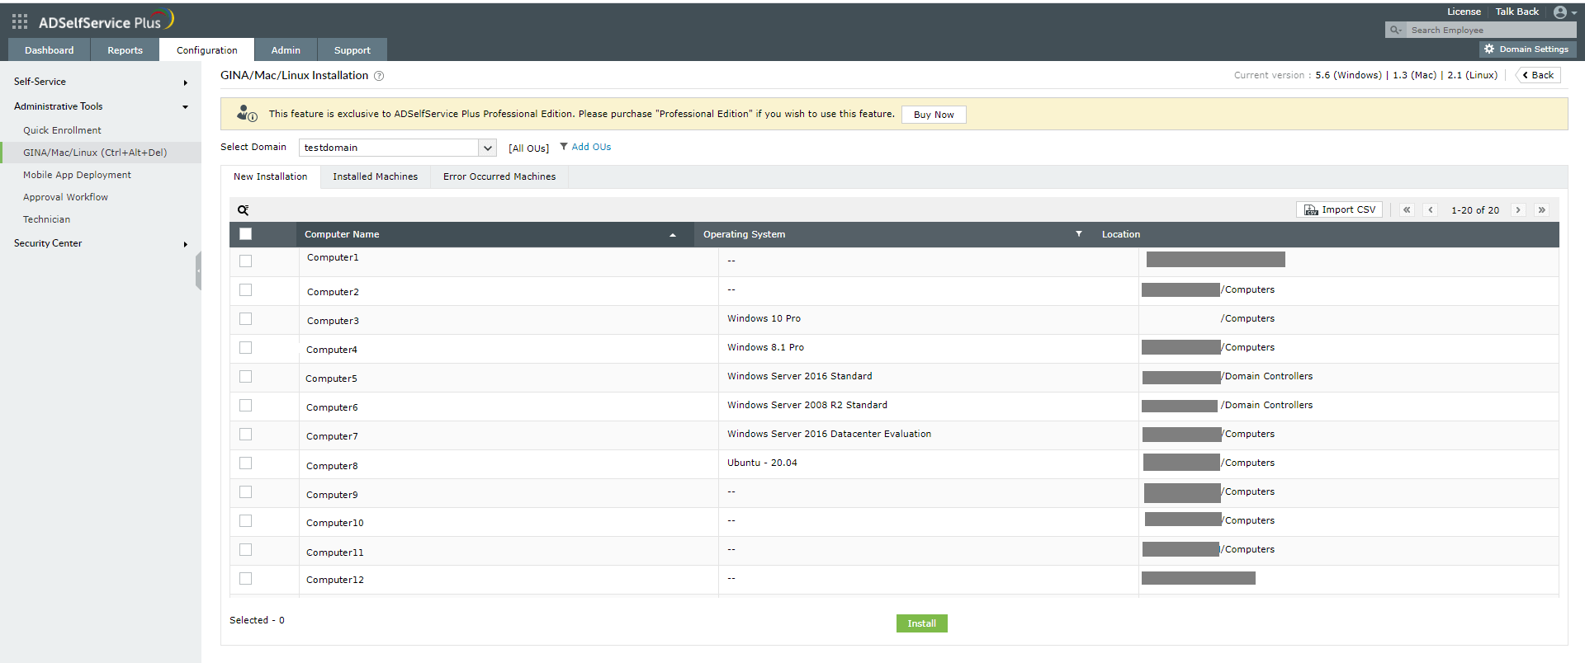The height and width of the screenshot is (663, 1585).
Task: Click the Buy Now button
Action: pyautogui.click(x=934, y=115)
